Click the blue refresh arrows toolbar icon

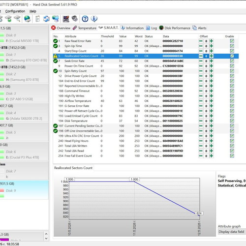click(47, 19)
